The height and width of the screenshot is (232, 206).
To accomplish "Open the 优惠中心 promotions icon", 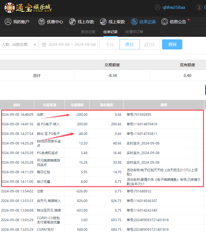I will coord(41,22).
